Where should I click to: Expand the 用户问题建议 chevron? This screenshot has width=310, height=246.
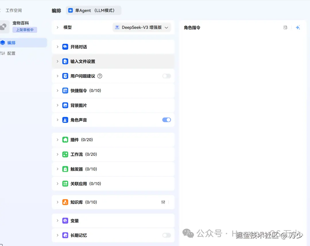pos(57,76)
